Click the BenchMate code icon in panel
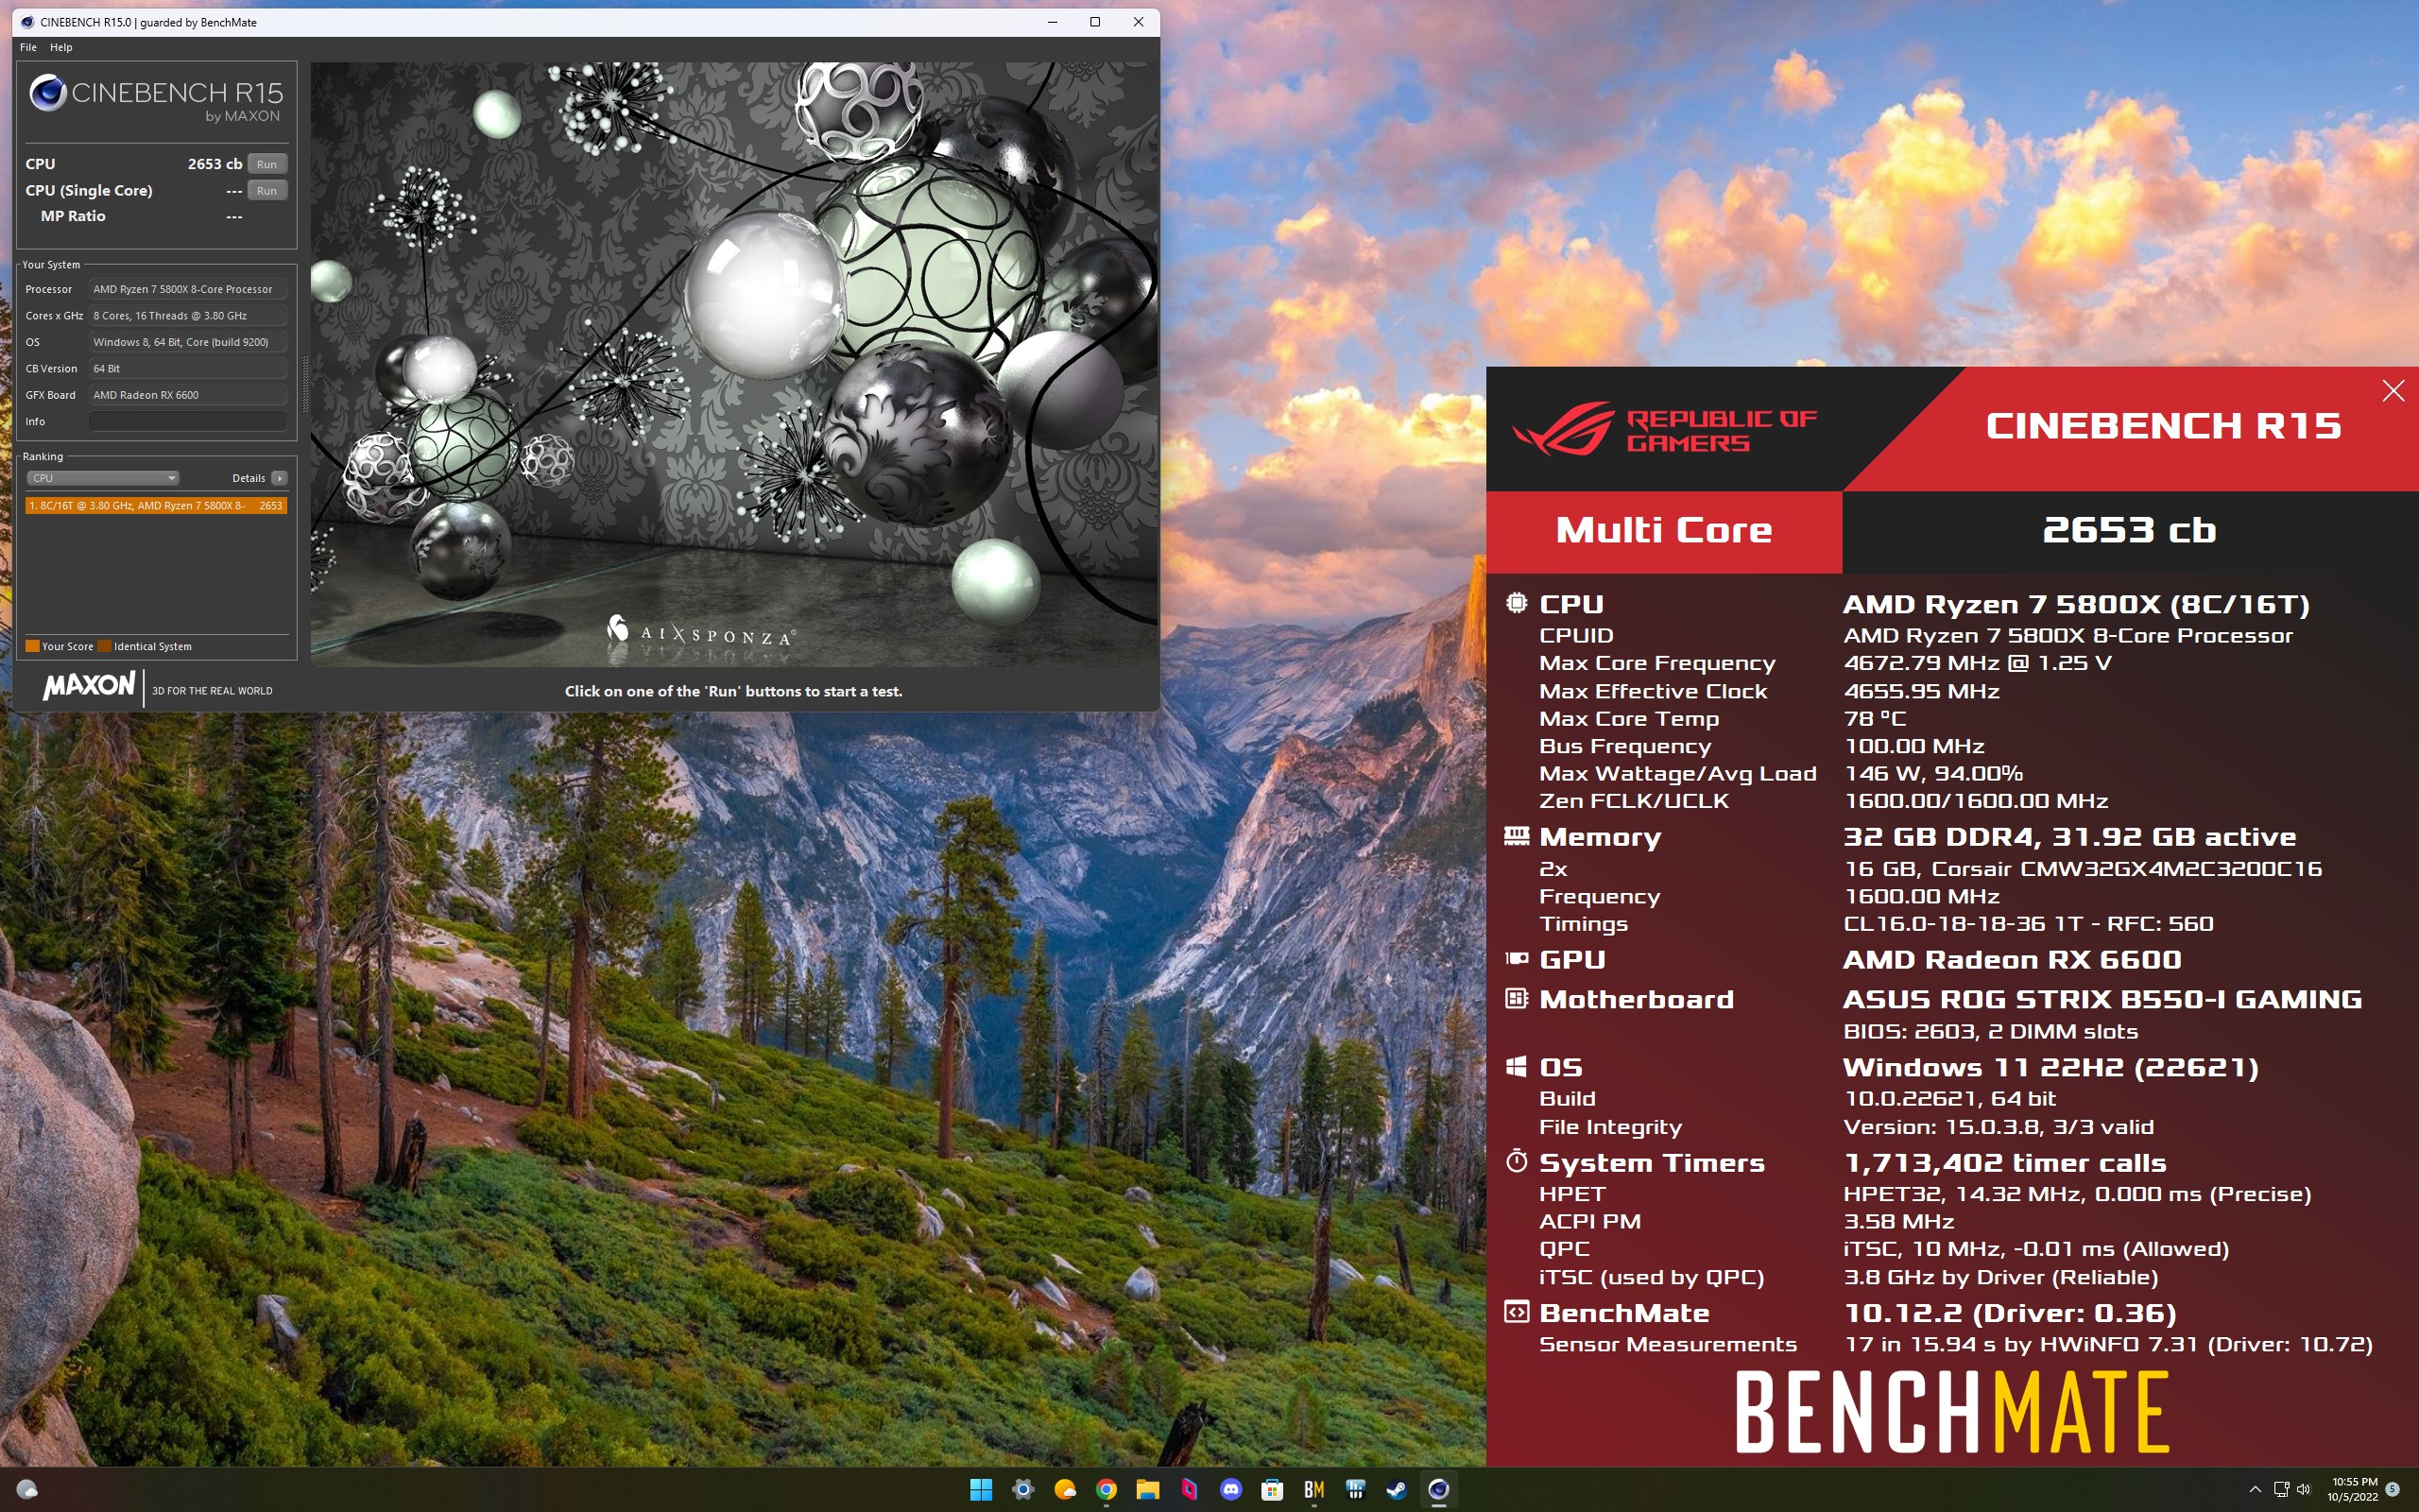Image resolution: width=2419 pixels, height=1512 pixels. (x=1517, y=1312)
